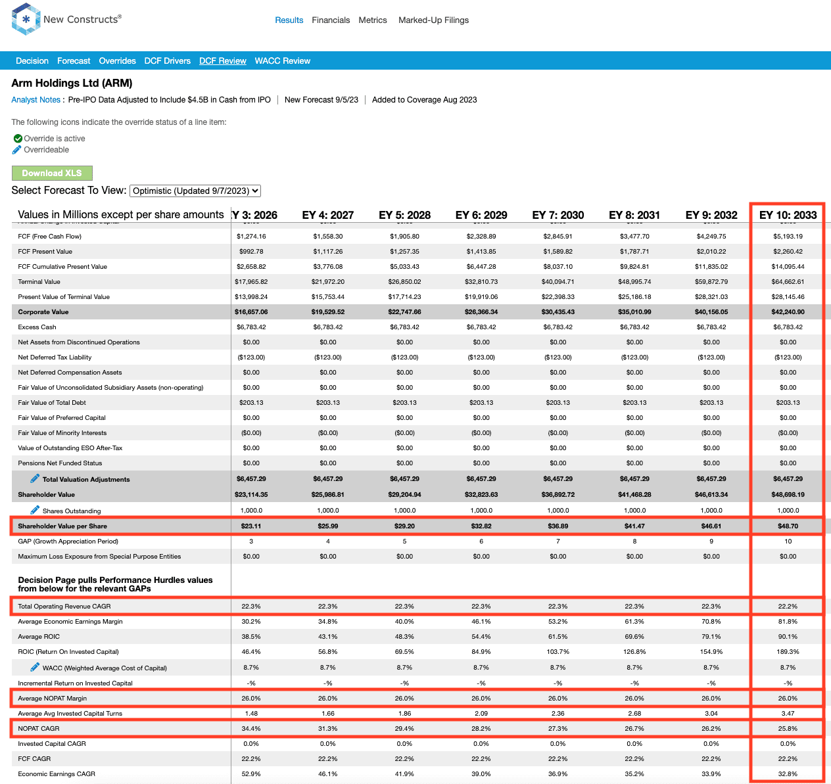
Task: Click the EY 10: 2033 column header
Action: click(x=788, y=215)
